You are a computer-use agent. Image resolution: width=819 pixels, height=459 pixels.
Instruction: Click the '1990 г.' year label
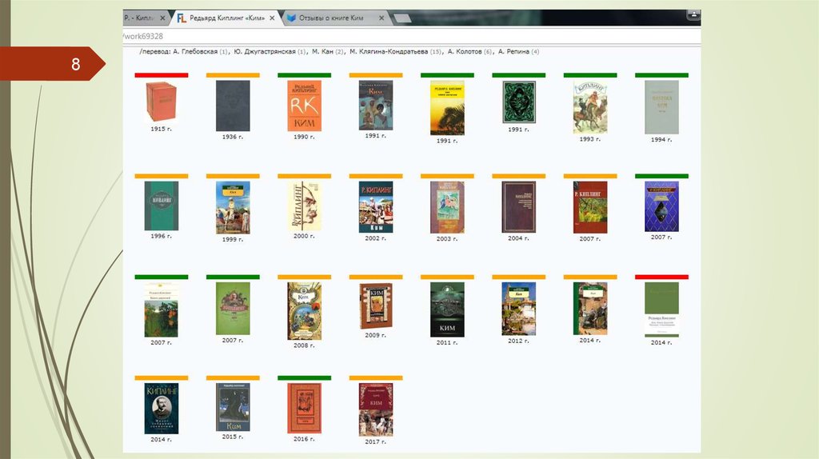(305, 137)
